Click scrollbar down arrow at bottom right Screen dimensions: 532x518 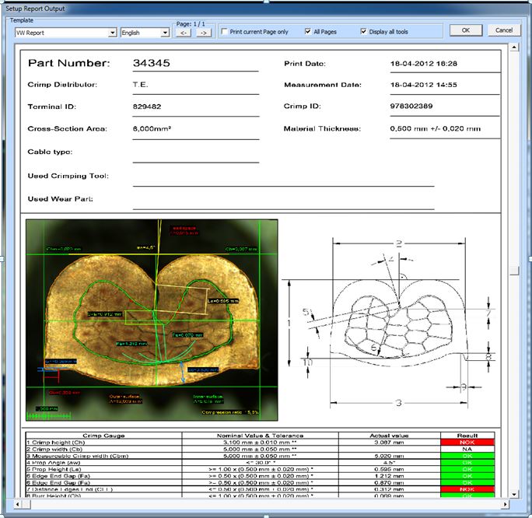click(513, 494)
